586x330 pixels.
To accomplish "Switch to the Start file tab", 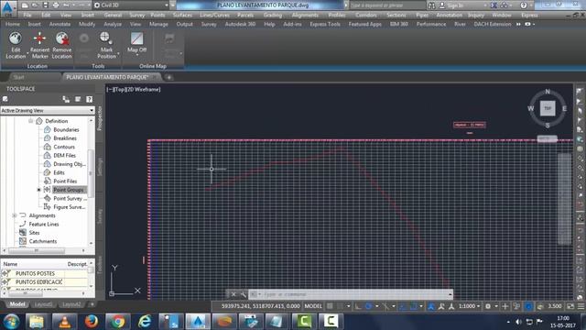I will click(x=18, y=77).
